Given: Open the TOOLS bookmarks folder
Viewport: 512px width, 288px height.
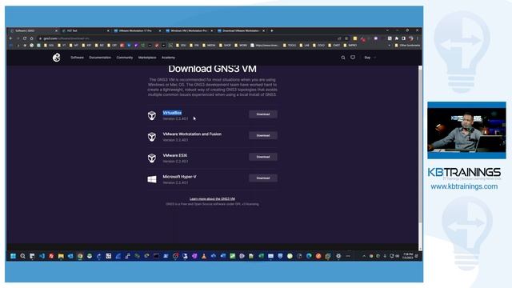Looking at the screenshot, I should tap(290, 46).
